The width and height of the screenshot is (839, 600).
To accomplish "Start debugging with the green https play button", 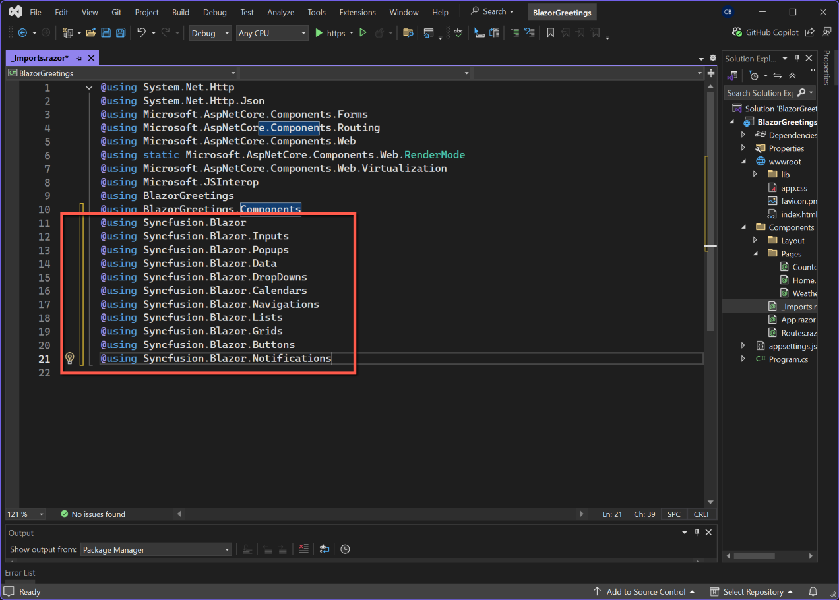I will click(x=319, y=33).
